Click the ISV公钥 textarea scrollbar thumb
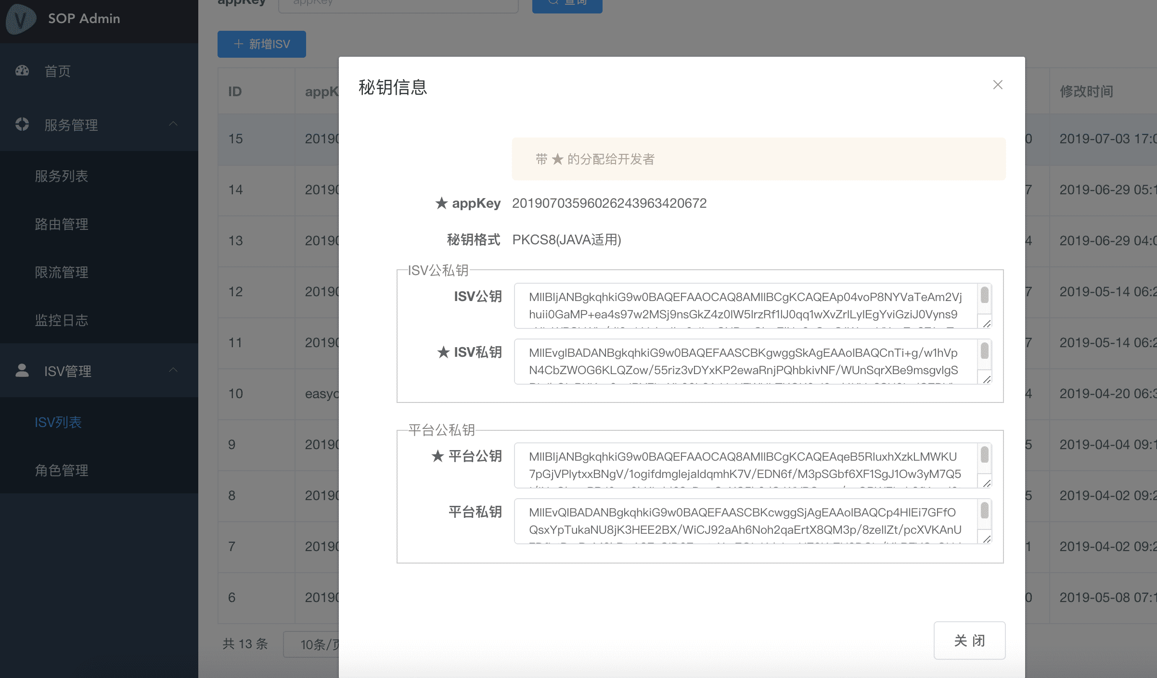This screenshot has height=678, width=1157. tap(984, 295)
